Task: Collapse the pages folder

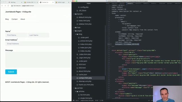Action: tap(74, 31)
